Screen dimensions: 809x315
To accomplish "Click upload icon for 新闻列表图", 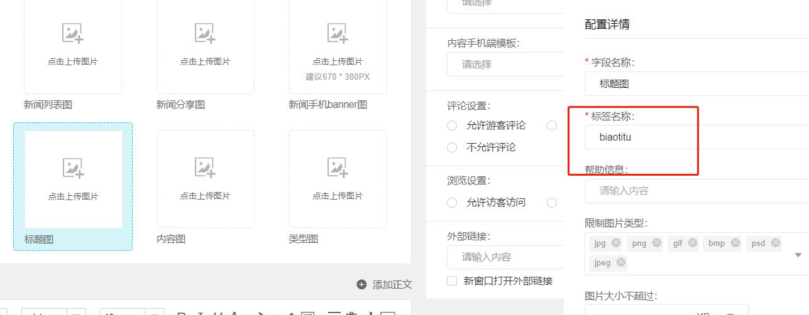I will click(73, 33).
